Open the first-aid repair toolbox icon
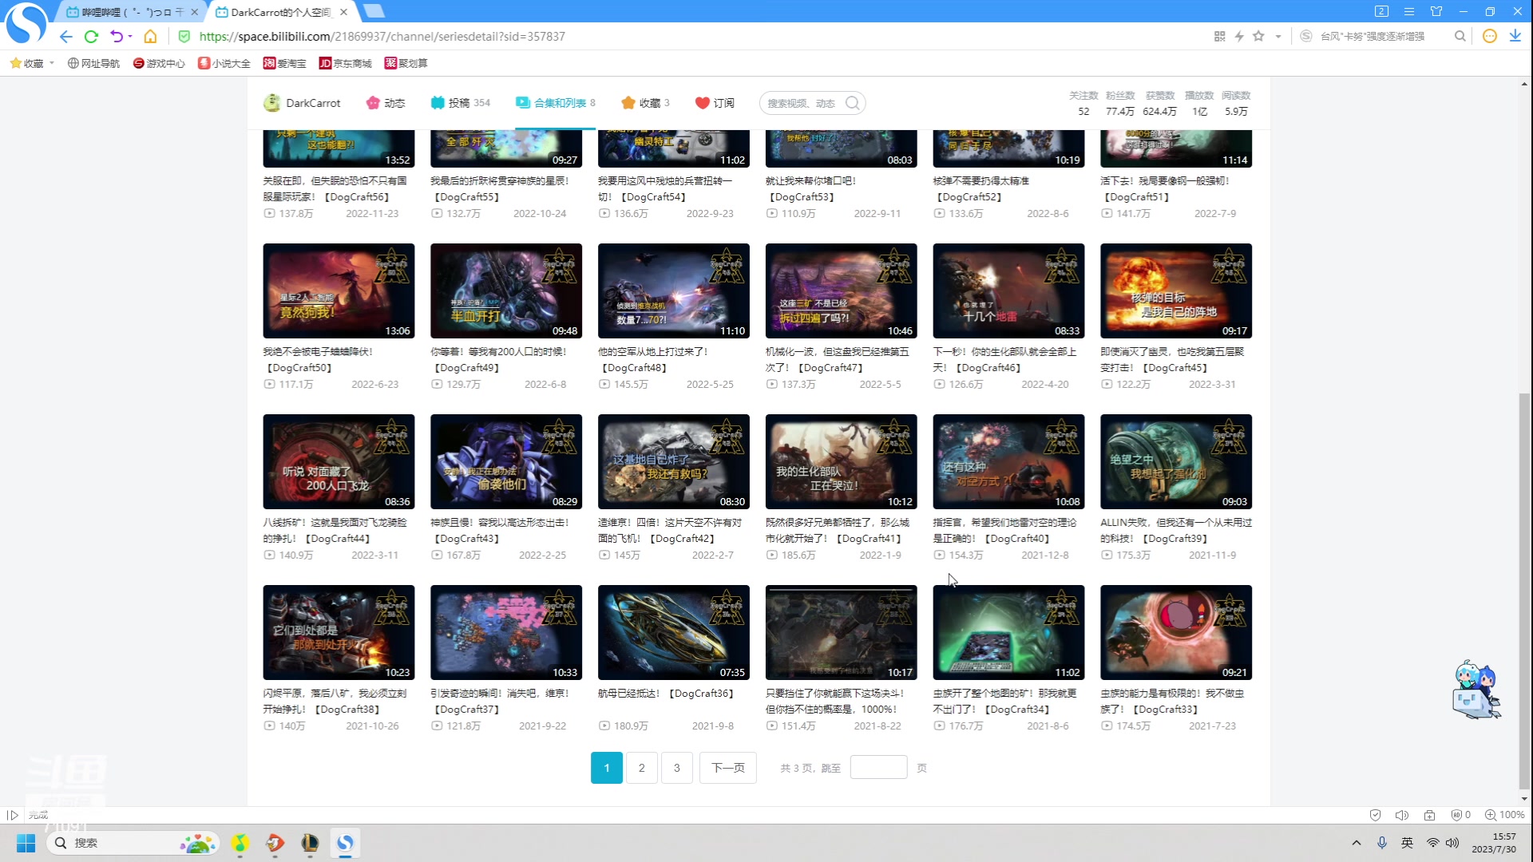The height and width of the screenshot is (862, 1533). (x=1430, y=815)
